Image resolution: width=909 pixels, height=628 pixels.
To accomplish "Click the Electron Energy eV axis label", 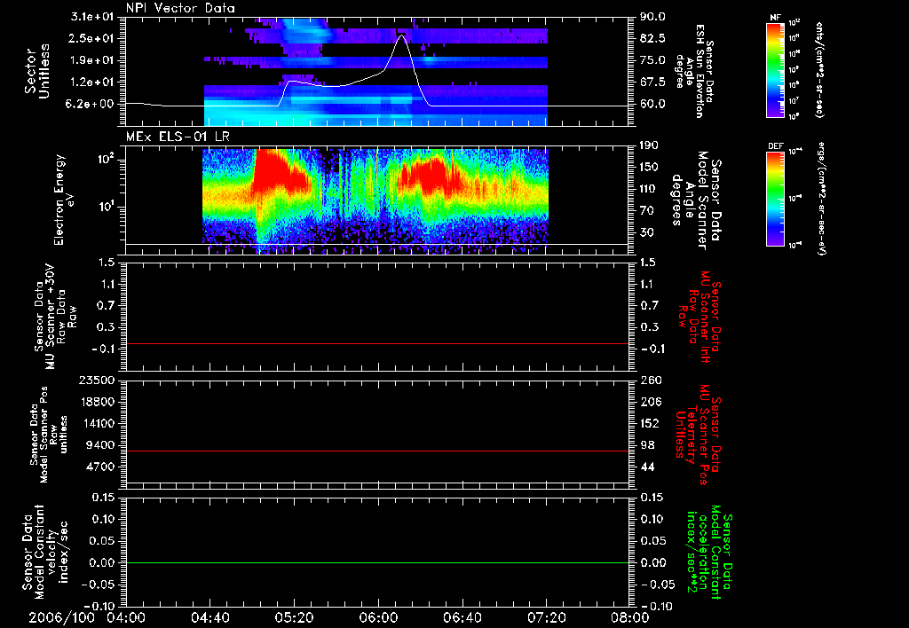I will [x=67, y=200].
